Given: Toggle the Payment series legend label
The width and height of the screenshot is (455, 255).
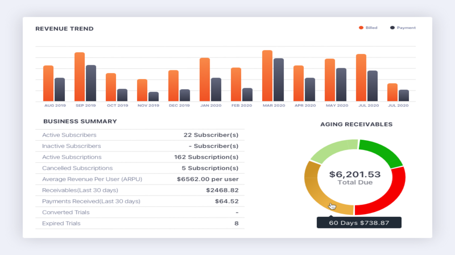Looking at the screenshot, I should (406, 28).
